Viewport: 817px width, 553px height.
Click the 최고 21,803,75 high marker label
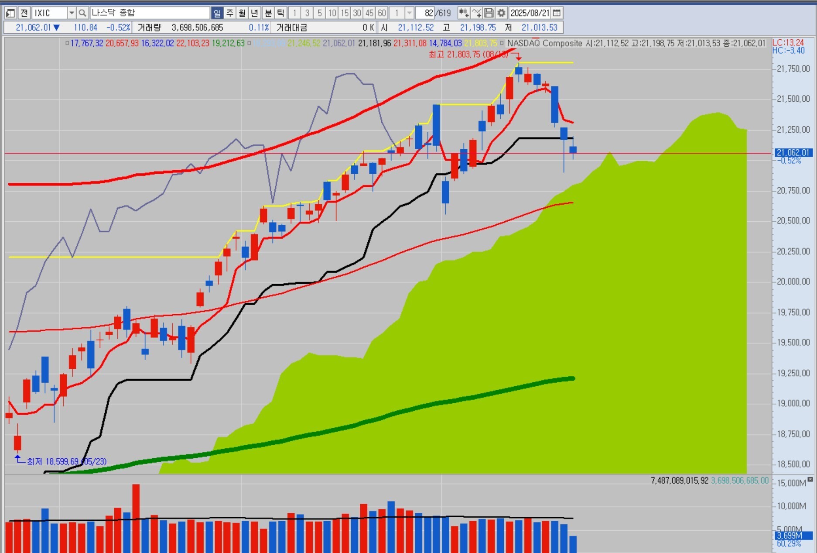(x=468, y=54)
